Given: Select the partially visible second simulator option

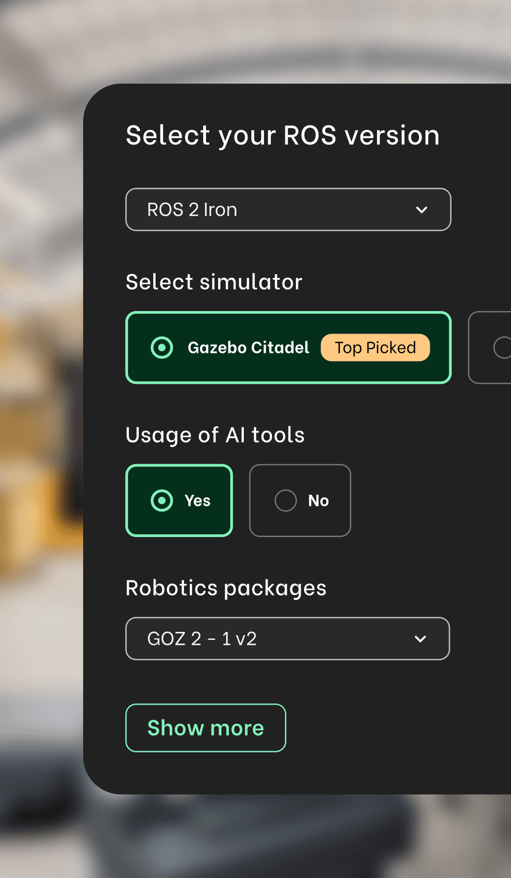Looking at the screenshot, I should [490, 347].
